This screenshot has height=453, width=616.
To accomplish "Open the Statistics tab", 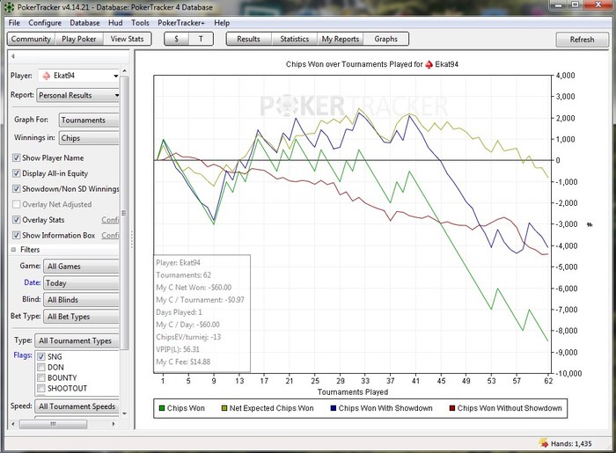I will 294,39.
